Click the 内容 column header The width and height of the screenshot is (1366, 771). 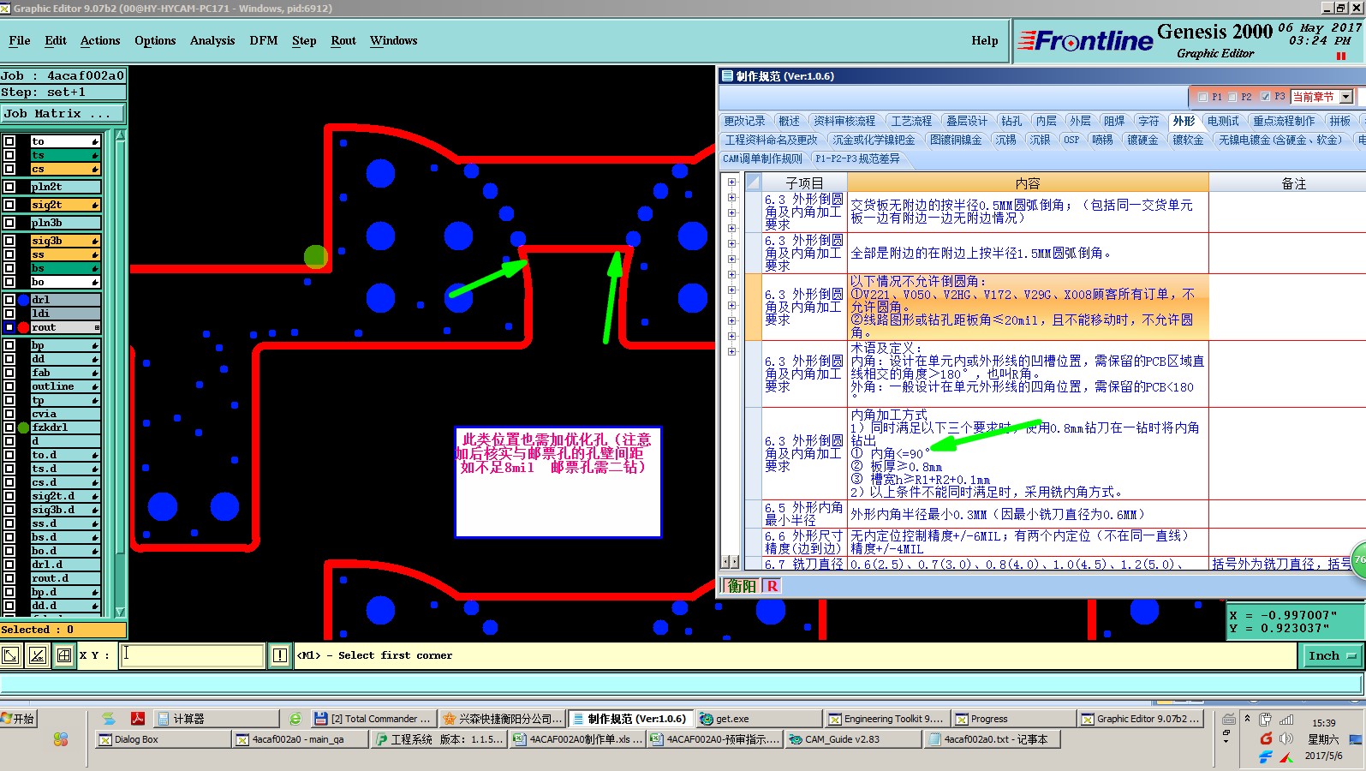(x=1028, y=182)
